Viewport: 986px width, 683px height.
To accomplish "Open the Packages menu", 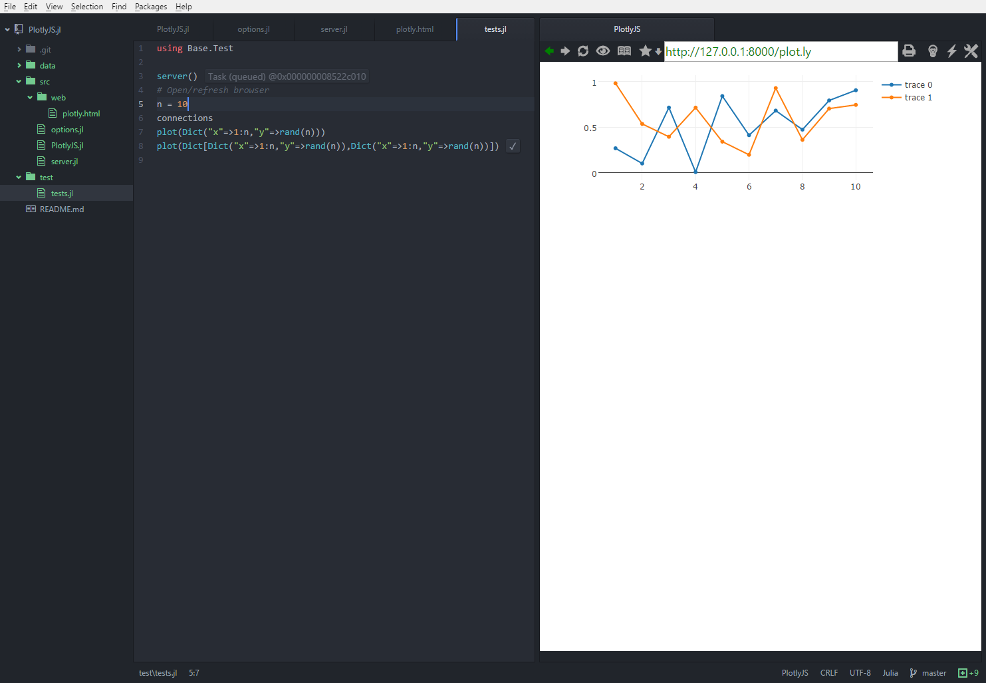I will 151,7.
